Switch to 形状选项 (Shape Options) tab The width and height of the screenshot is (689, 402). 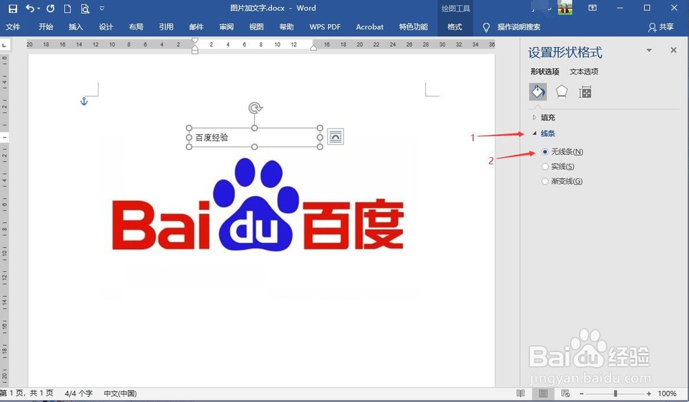[x=545, y=72]
